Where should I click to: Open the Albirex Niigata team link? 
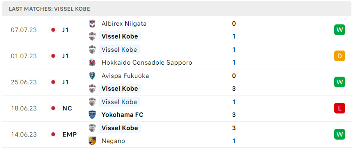tap(124, 24)
